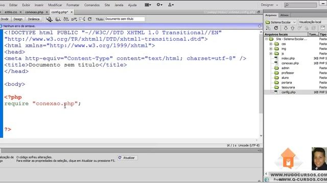Image resolution: width=327 pixels, height=183 pixels.
Task: Expand the css folder
Action: click(271, 44)
